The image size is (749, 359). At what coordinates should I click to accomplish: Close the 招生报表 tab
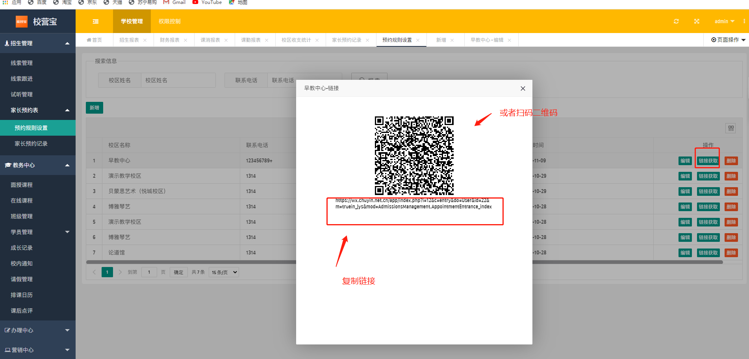click(x=145, y=40)
